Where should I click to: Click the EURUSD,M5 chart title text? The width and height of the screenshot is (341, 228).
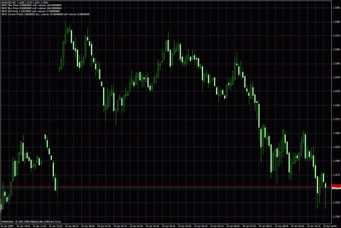25,3
